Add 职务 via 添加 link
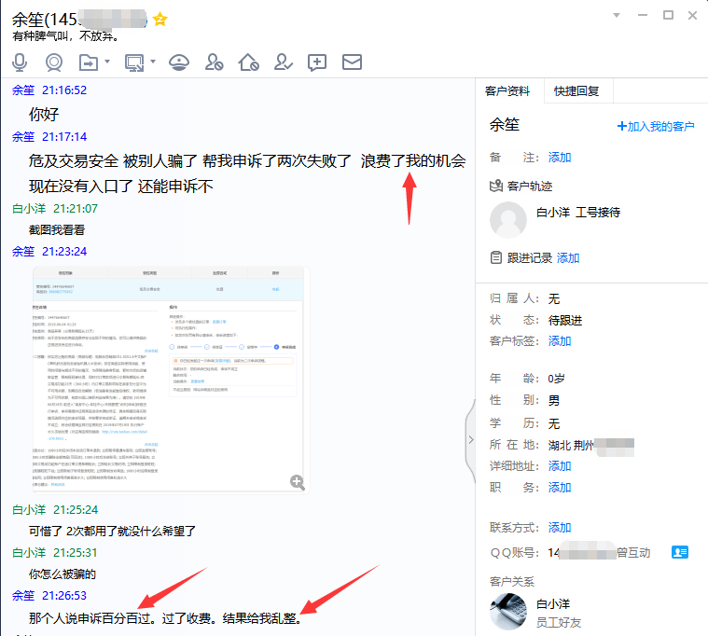The image size is (708, 636). (560, 488)
